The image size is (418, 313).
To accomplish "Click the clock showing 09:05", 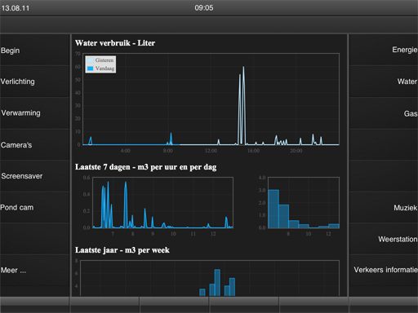I will 204,8.
